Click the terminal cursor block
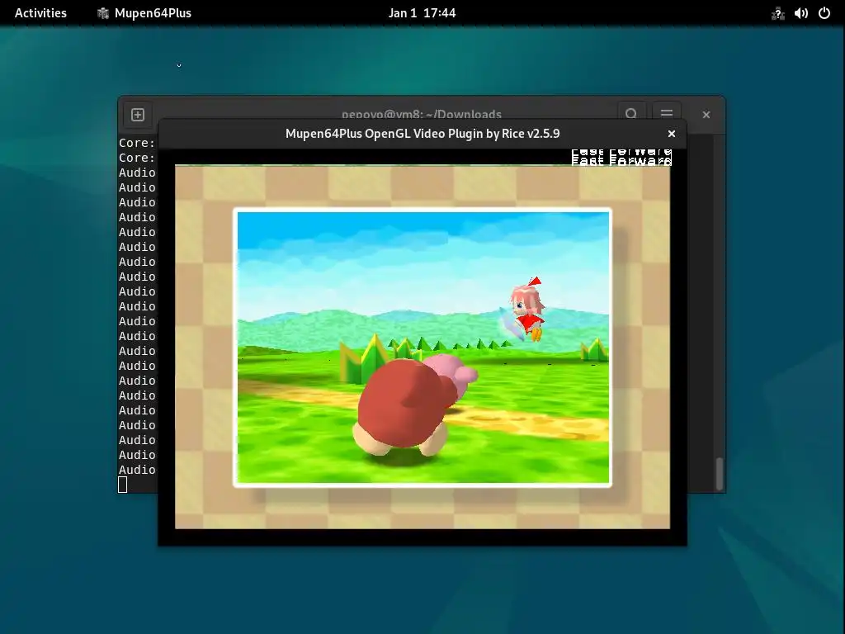 click(x=123, y=485)
